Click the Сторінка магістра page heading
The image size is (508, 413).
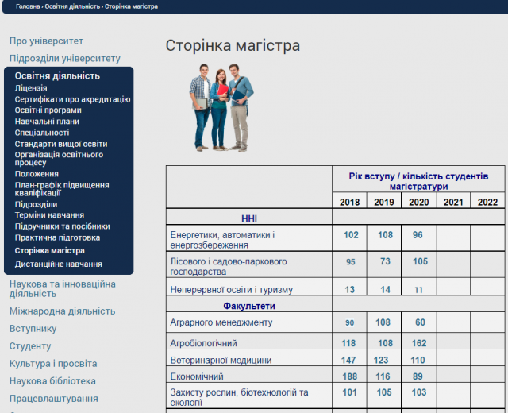click(233, 45)
